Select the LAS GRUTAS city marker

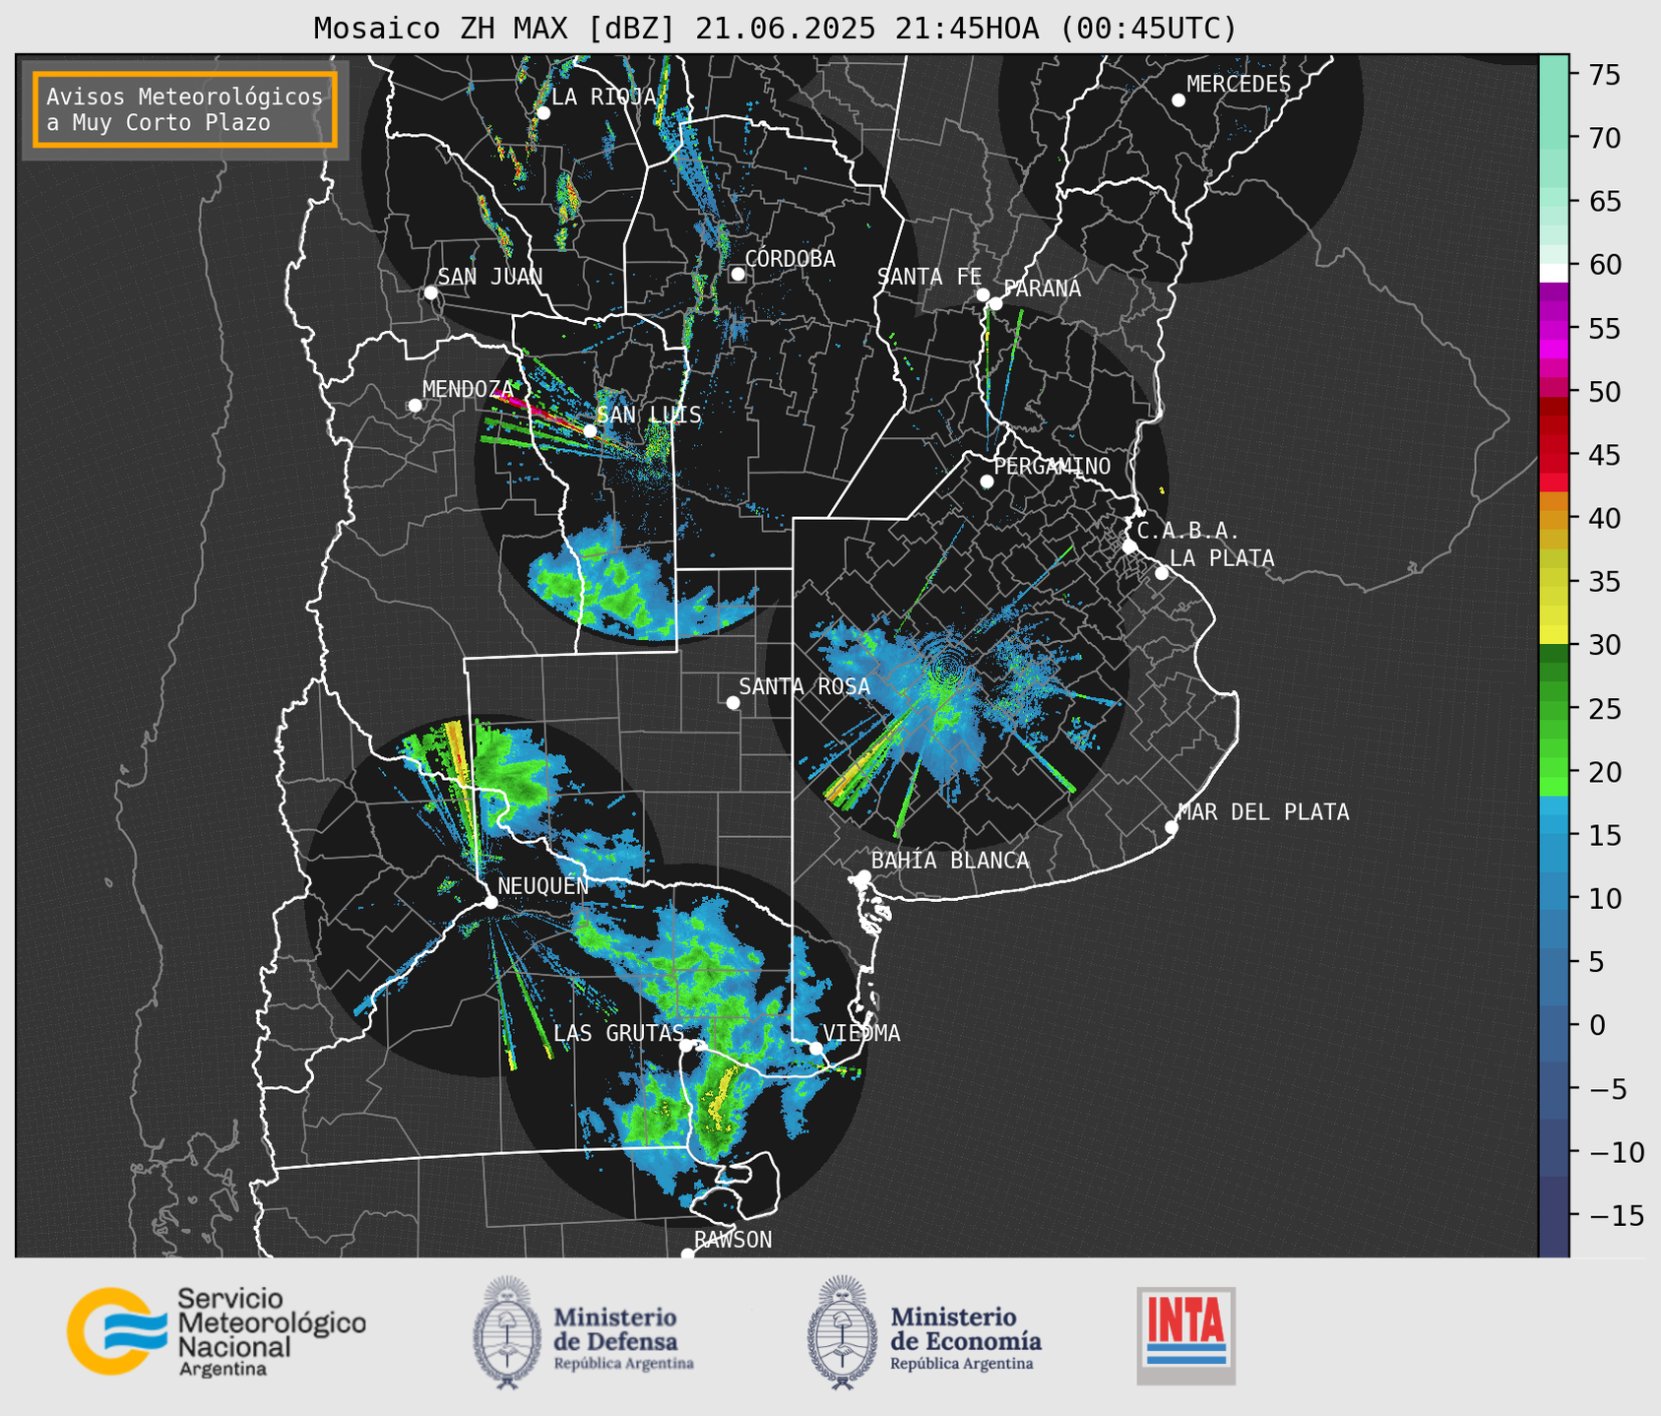pos(686,1046)
